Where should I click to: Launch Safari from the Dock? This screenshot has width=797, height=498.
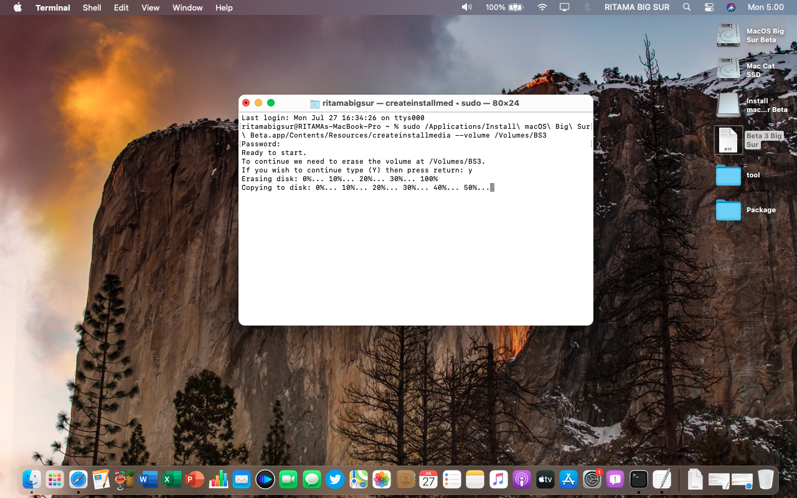tap(78, 479)
